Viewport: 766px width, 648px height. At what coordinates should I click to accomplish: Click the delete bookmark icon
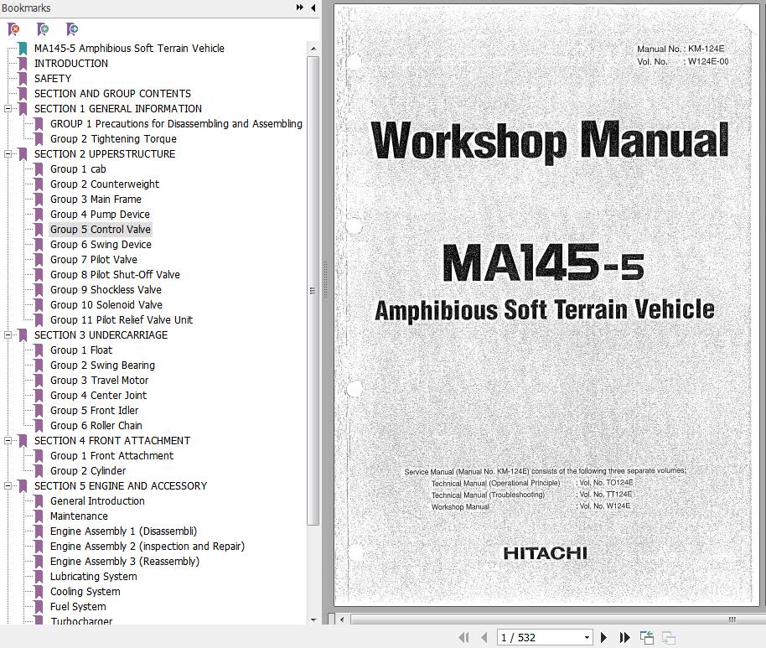pyautogui.click(x=13, y=29)
